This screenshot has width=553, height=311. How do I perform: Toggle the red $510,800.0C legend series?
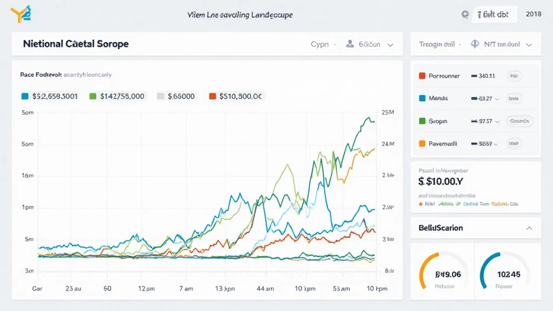212,96
